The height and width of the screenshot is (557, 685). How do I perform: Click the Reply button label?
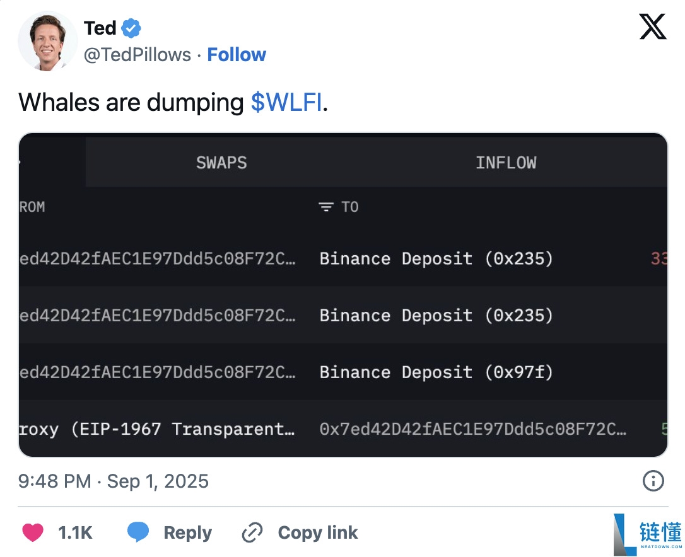[x=187, y=533]
